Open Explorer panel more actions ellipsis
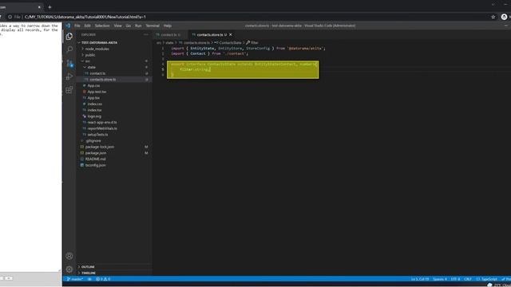Image resolution: width=511 pixels, height=287 pixels. coord(145,34)
